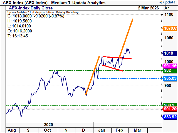Select the light blue 965.03 price label
Screen dimensions: 178x133
click(170, 79)
